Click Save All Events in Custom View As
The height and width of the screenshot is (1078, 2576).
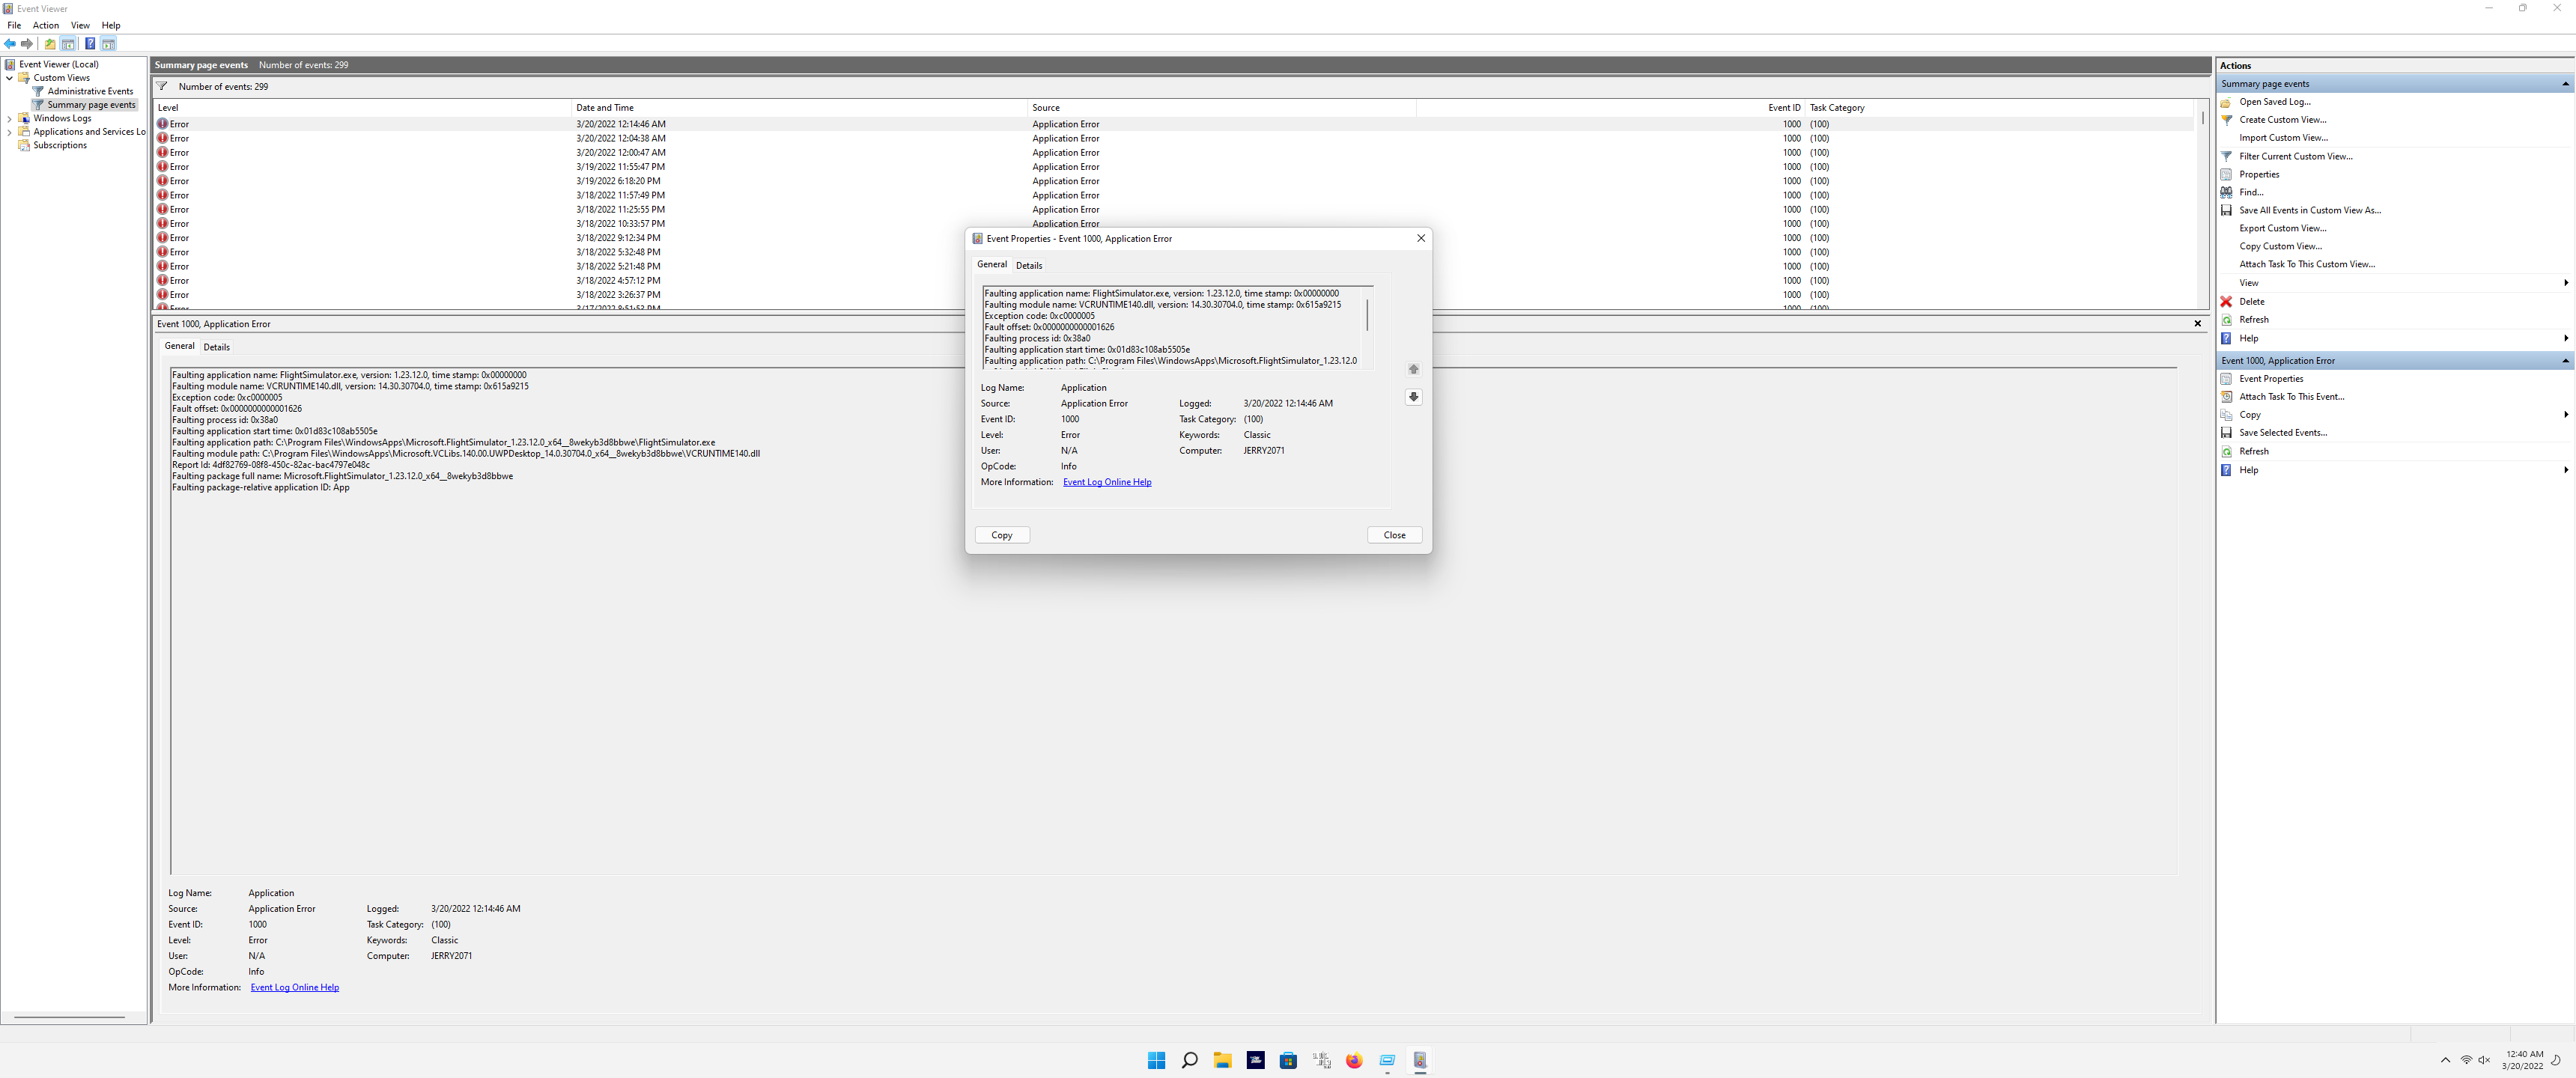(x=2310, y=210)
